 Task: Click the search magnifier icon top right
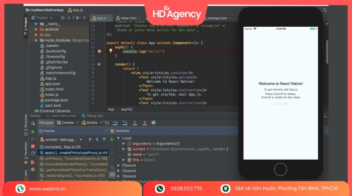tap(325, 10)
